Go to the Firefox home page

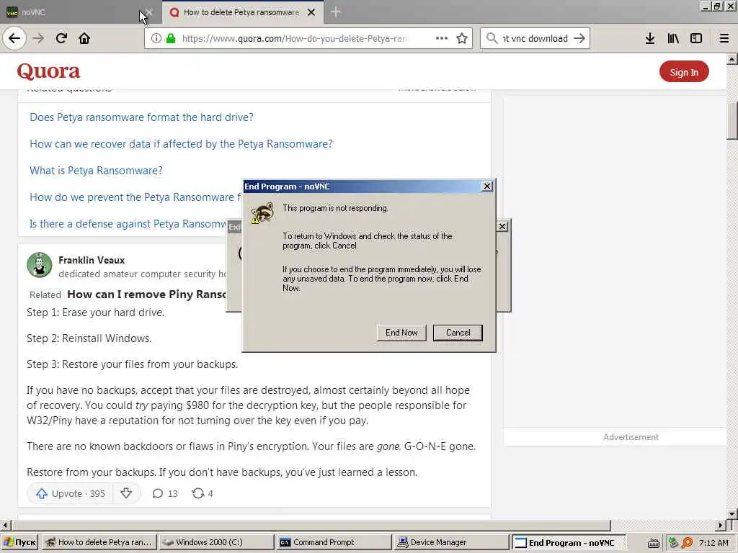84,38
